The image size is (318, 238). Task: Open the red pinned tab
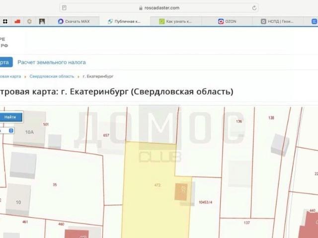[17, 21]
